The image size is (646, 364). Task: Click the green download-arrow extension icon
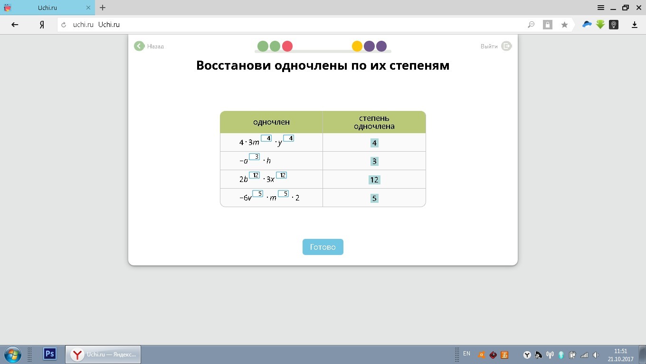(x=600, y=25)
